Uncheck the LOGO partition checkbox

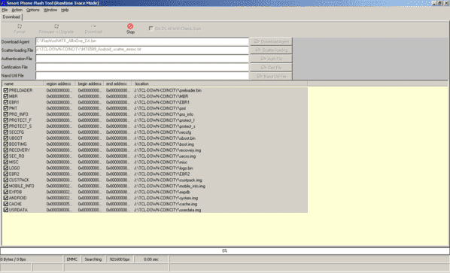[x=6, y=168]
